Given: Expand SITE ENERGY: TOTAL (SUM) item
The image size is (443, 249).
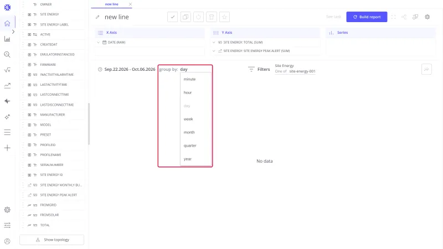Looking at the screenshot, I should click(214, 43).
